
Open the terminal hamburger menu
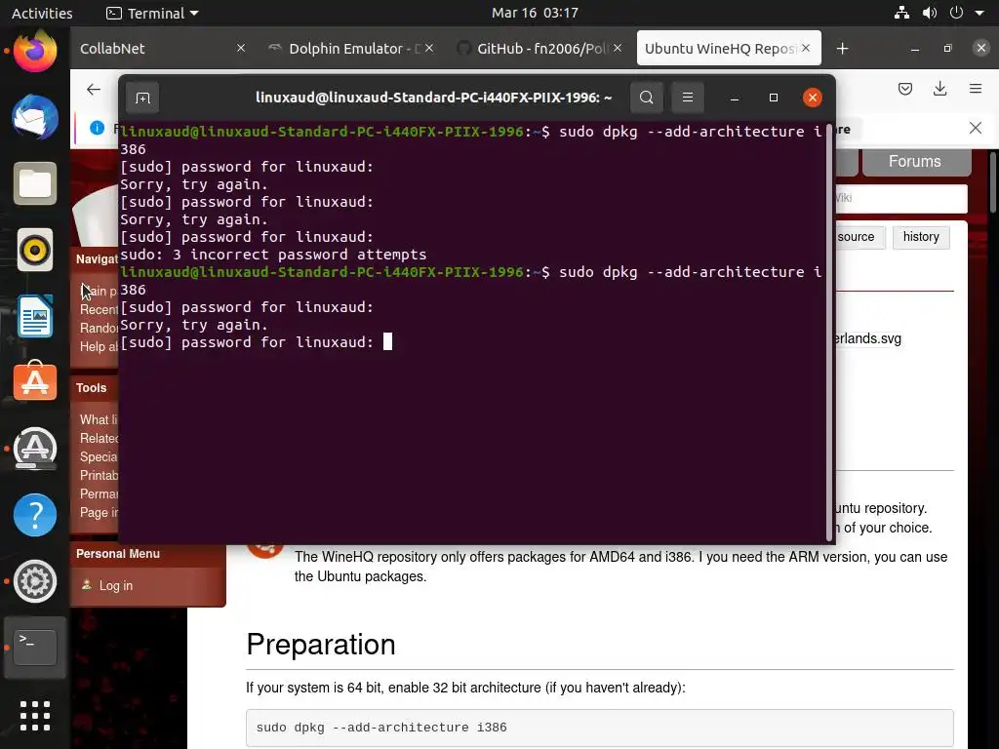click(x=688, y=98)
